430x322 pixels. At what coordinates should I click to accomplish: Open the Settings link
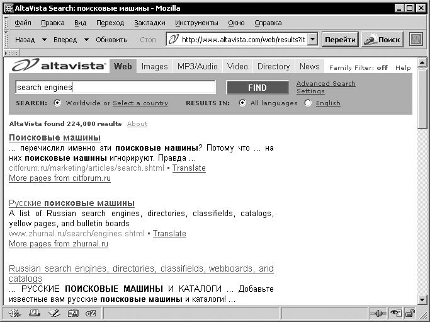pos(310,91)
